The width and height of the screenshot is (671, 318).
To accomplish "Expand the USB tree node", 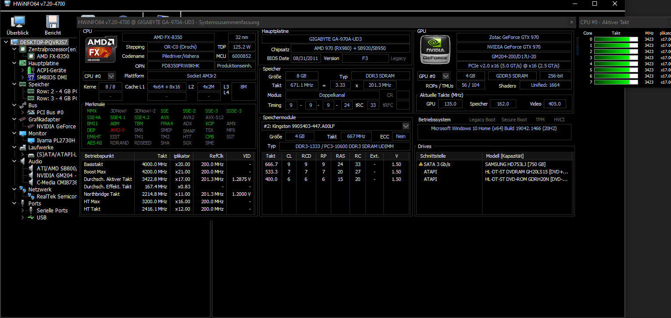I will (x=23, y=217).
